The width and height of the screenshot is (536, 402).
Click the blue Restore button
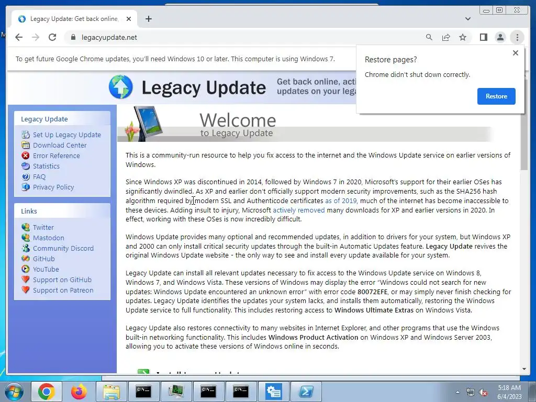click(x=496, y=96)
